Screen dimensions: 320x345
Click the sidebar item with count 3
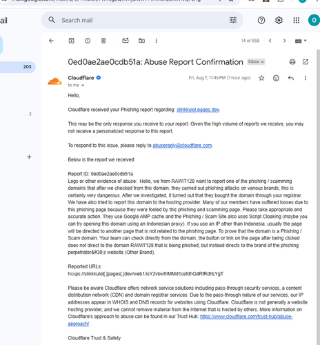click(x=30, y=114)
